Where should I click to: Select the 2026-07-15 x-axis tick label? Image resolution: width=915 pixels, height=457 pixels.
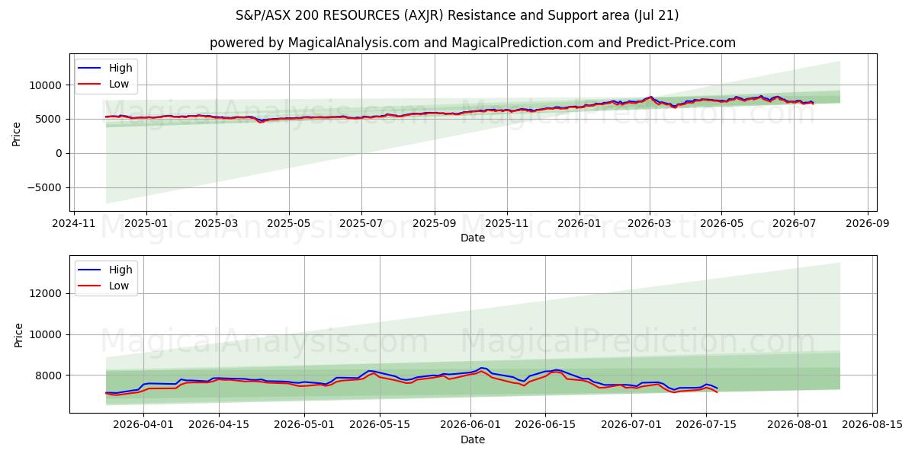click(x=706, y=426)
